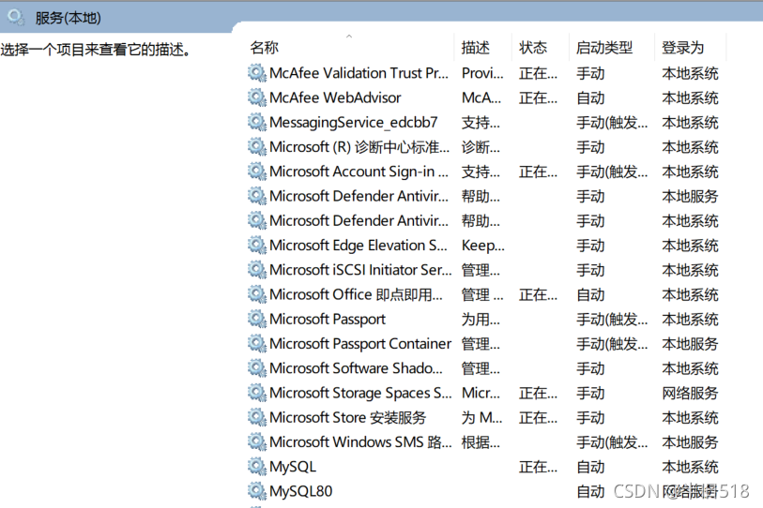Click gear icon next to McAfee WebAdvisor
This screenshot has width=763, height=508.
coord(257,97)
